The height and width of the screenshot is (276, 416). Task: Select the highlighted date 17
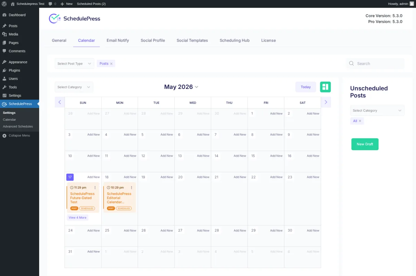click(x=70, y=177)
